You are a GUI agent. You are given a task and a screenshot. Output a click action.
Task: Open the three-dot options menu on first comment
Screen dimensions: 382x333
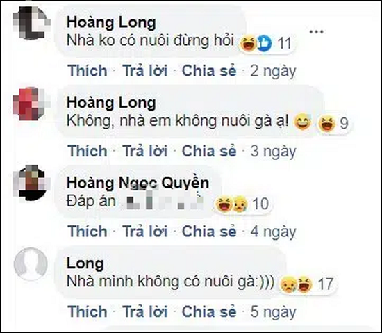pos(316,31)
